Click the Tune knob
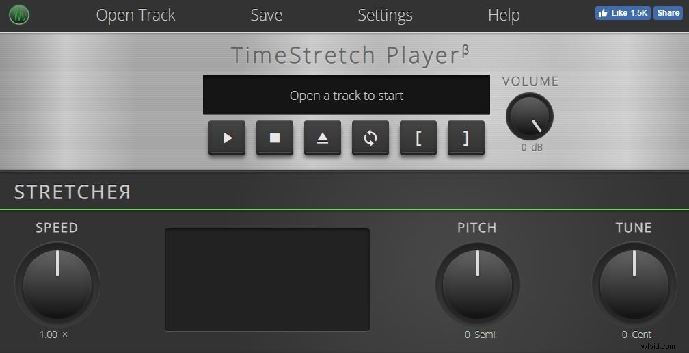This screenshot has height=353, width=689. (634, 285)
